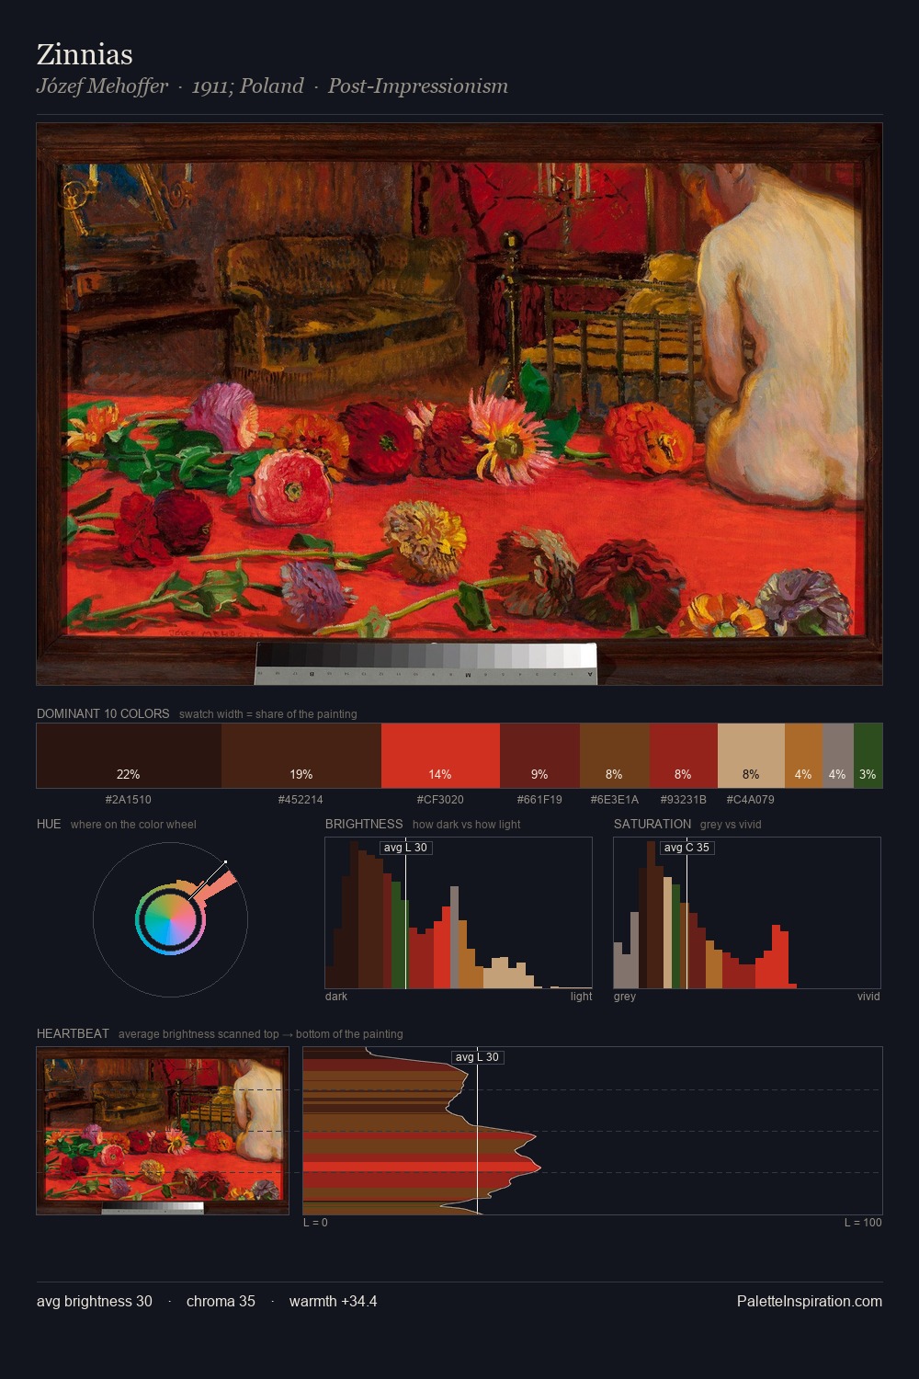Click the Zinnias title text
Screen dimensions: 919x1379
point(85,54)
